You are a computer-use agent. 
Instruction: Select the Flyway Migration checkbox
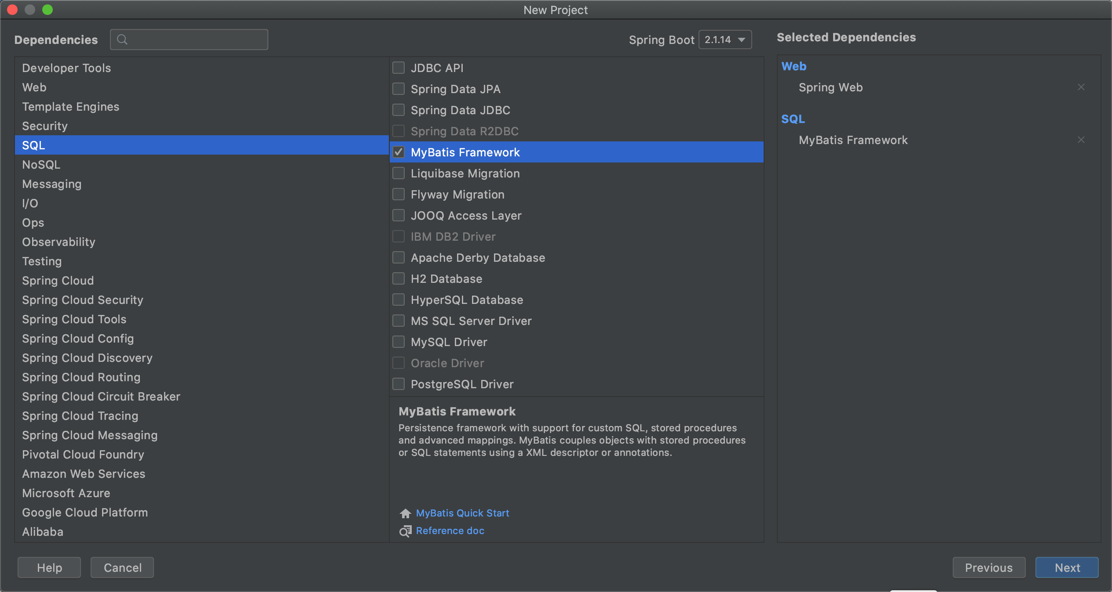click(x=399, y=194)
